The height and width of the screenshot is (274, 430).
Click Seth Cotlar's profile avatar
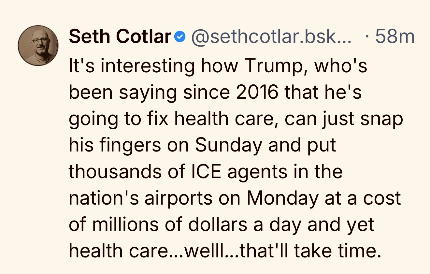coord(38,45)
